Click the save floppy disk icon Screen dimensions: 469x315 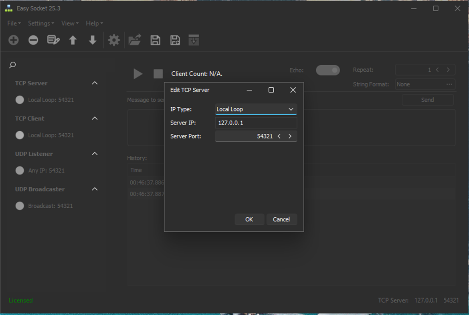coord(155,40)
